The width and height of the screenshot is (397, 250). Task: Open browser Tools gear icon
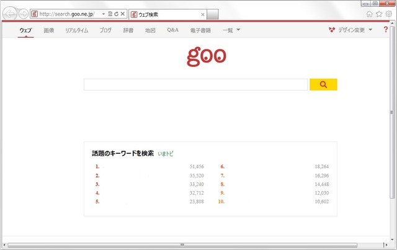[x=389, y=14]
